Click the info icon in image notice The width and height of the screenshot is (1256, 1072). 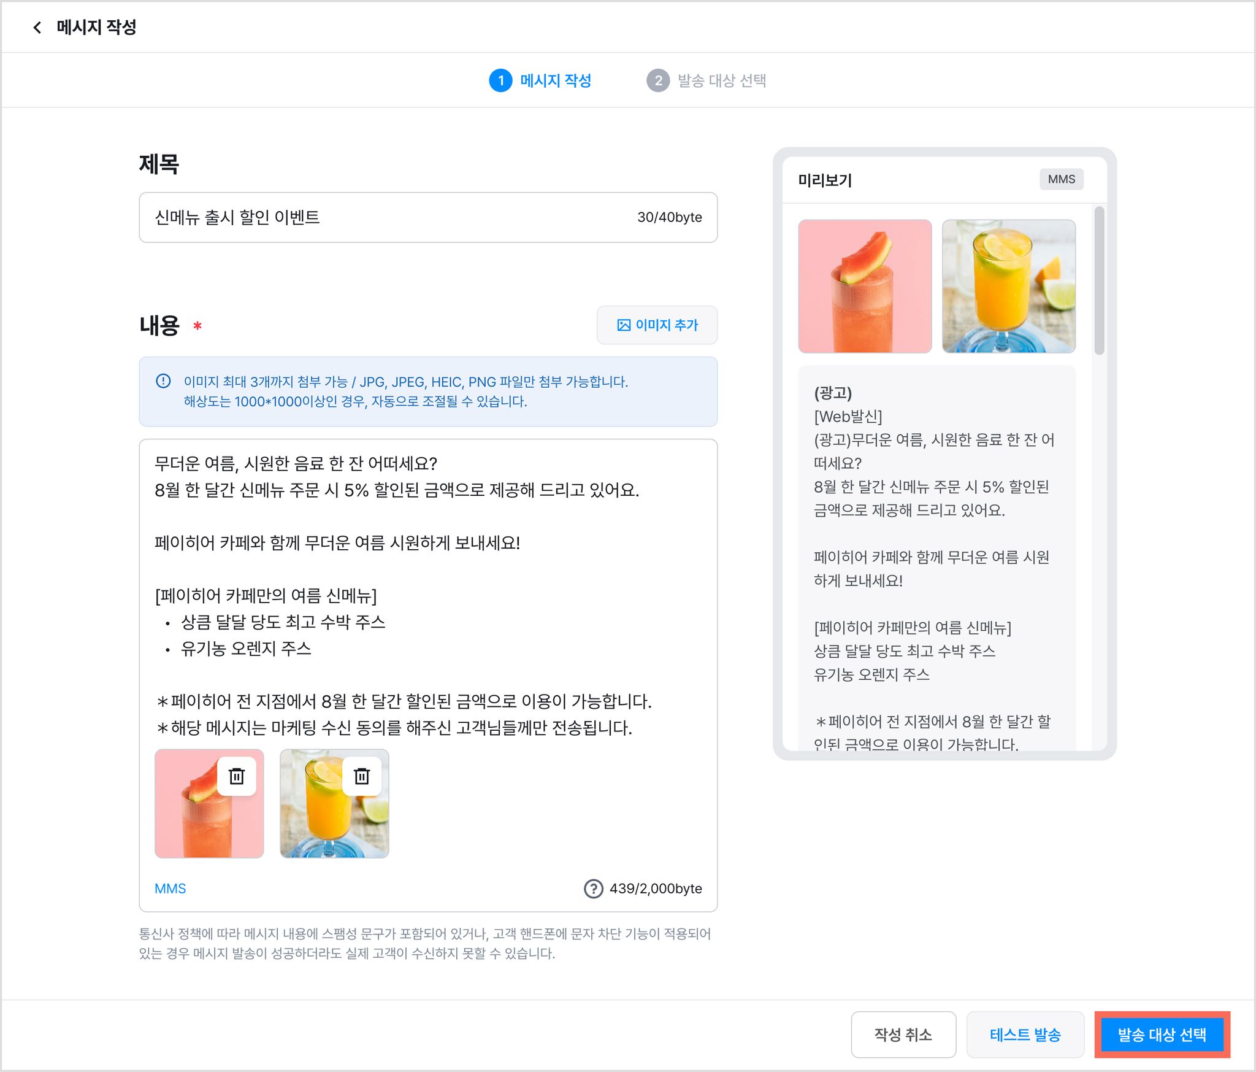pyautogui.click(x=163, y=381)
